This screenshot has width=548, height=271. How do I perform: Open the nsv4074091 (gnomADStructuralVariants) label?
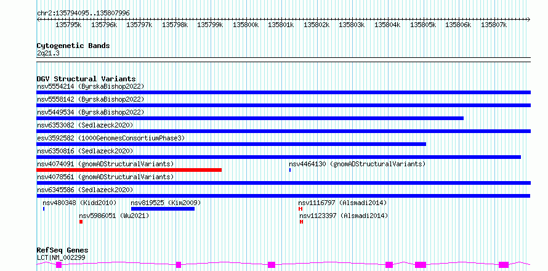[105, 164]
